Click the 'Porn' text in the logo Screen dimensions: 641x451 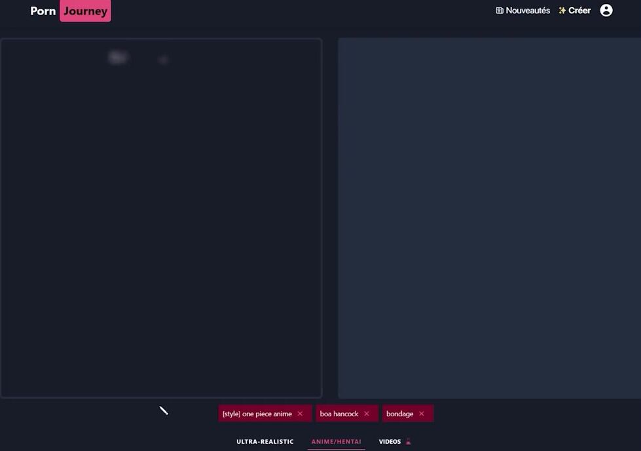pyautogui.click(x=43, y=11)
